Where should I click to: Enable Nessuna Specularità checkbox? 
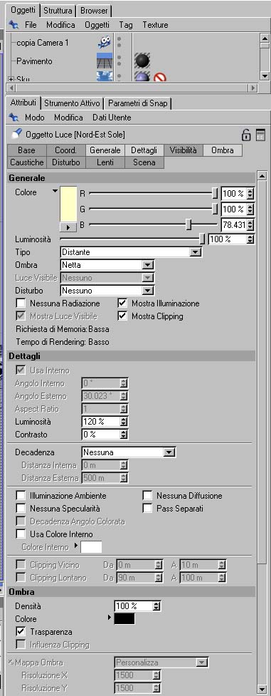coord(21,508)
